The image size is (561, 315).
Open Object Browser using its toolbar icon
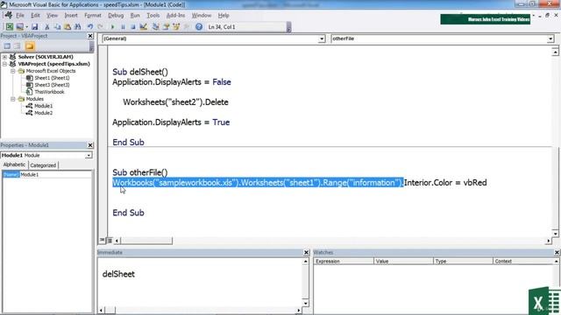tap(176, 27)
